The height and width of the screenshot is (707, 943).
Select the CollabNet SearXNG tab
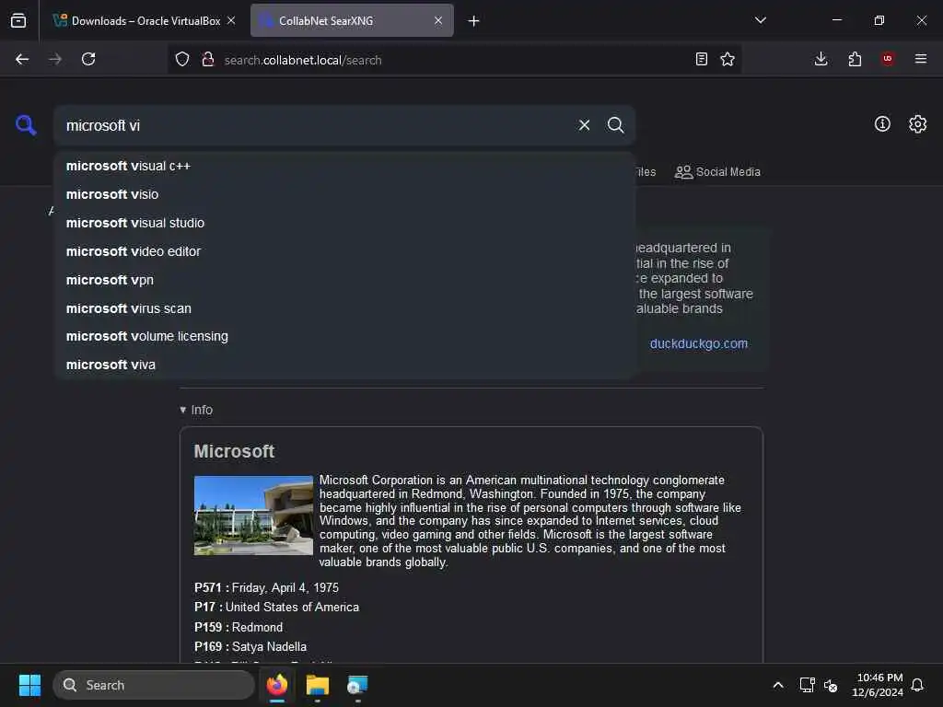[352, 20]
